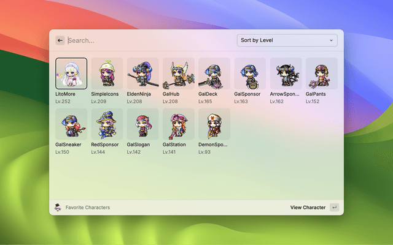Select the ArrowSponsor character icon
The height and width of the screenshot is (245, 393).
[286, 73]
